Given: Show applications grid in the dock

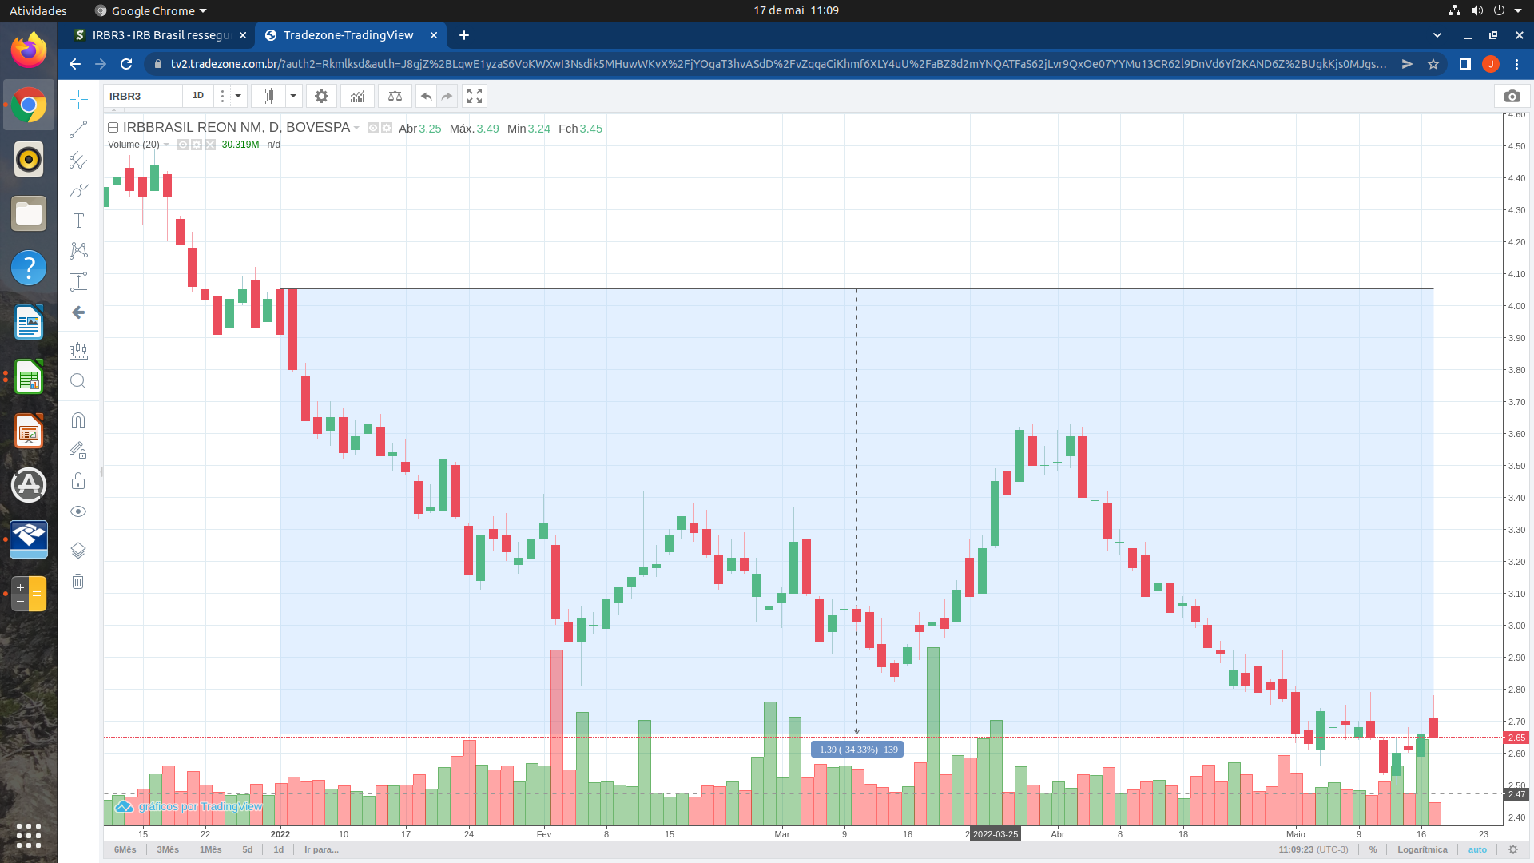Looking at the screenshot, I should [x=29, y=836].
